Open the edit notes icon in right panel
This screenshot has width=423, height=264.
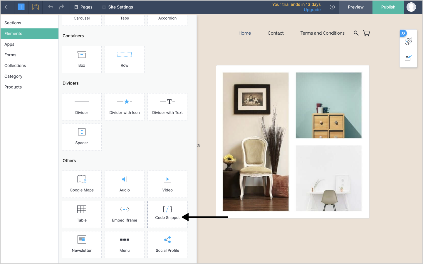click(408, 57)
